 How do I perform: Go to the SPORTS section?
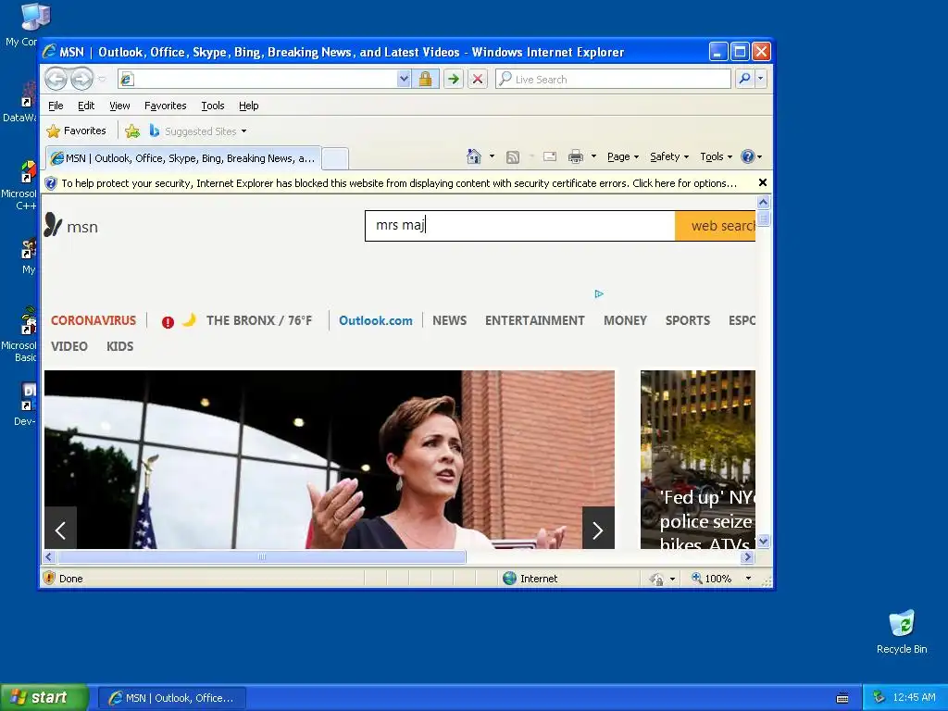coord(688,320)
